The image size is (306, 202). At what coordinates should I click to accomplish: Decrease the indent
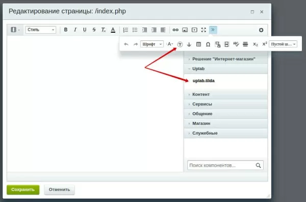tap(154, 30)
